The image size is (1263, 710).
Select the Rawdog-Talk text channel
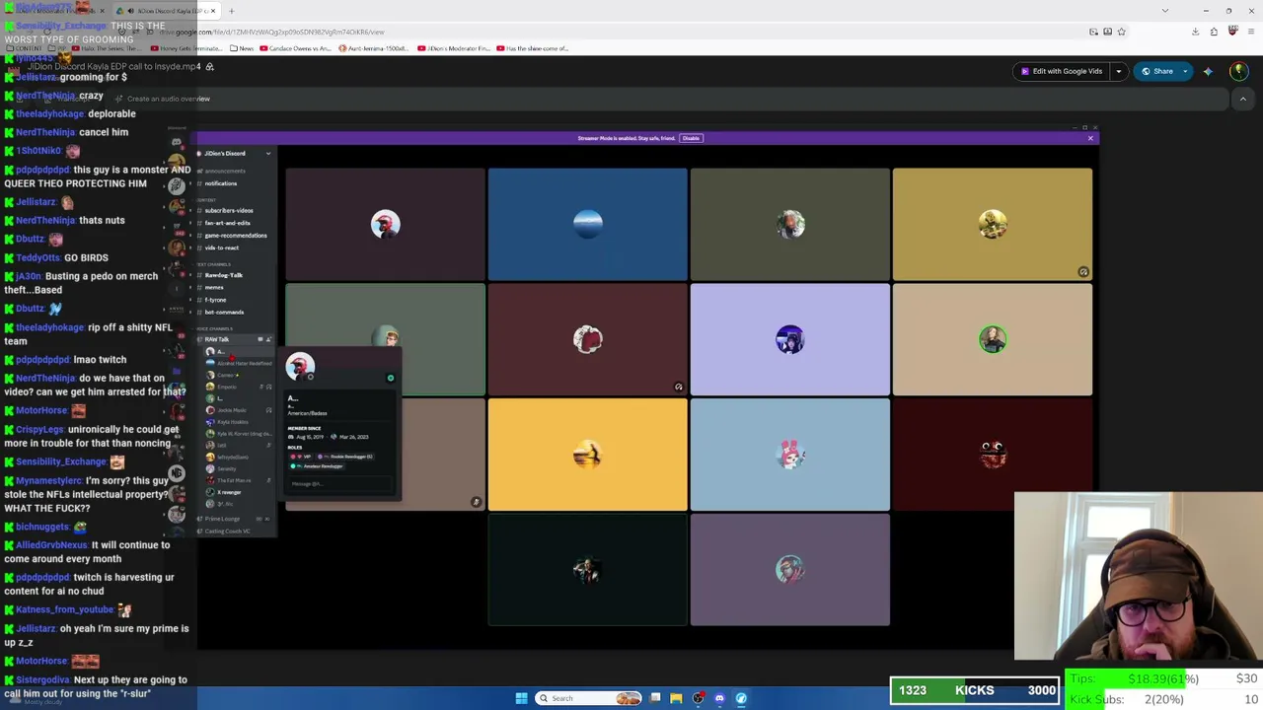(x=222, y=275)
